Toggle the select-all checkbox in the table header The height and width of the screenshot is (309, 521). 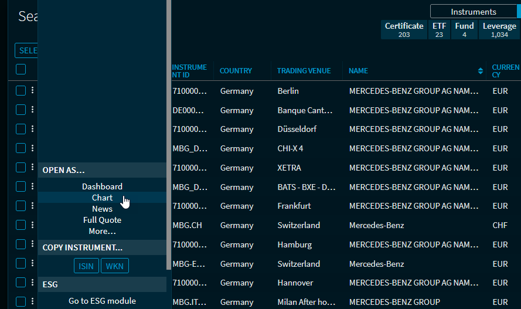pos(21,70)
